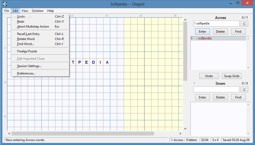Select Finalize Puzzle menu item
The height and width of the screenshot is (145, 255).
pyautogui.click(x=40, y=51)
